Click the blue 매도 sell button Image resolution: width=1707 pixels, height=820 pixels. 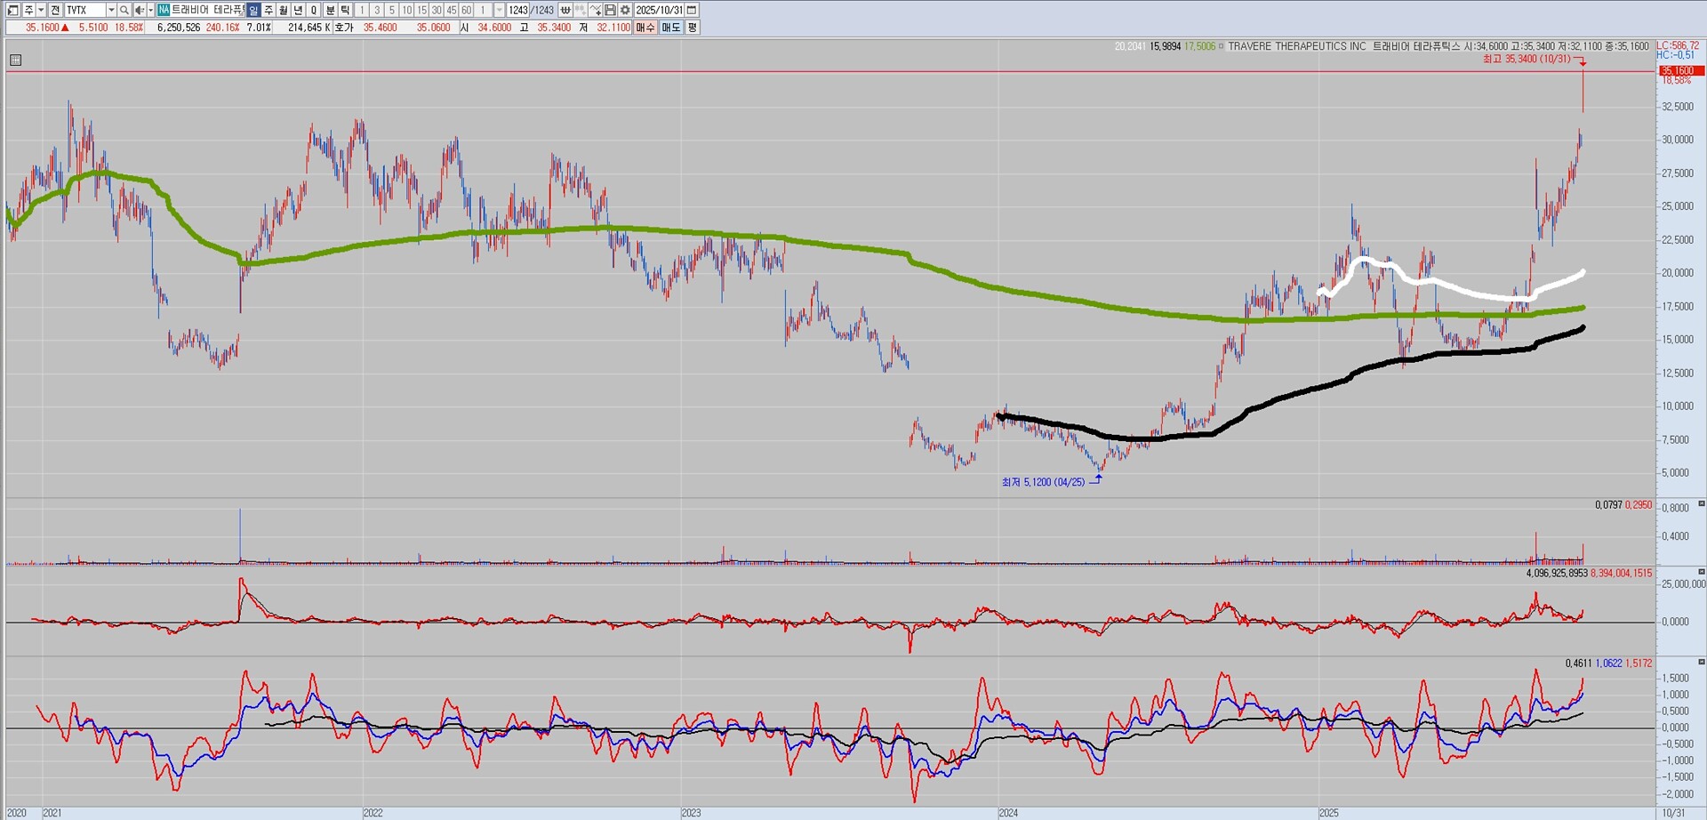[x=670, y=28]
